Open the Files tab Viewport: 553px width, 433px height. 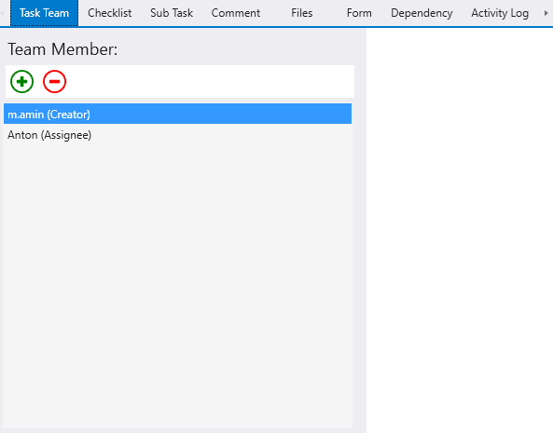301,13
